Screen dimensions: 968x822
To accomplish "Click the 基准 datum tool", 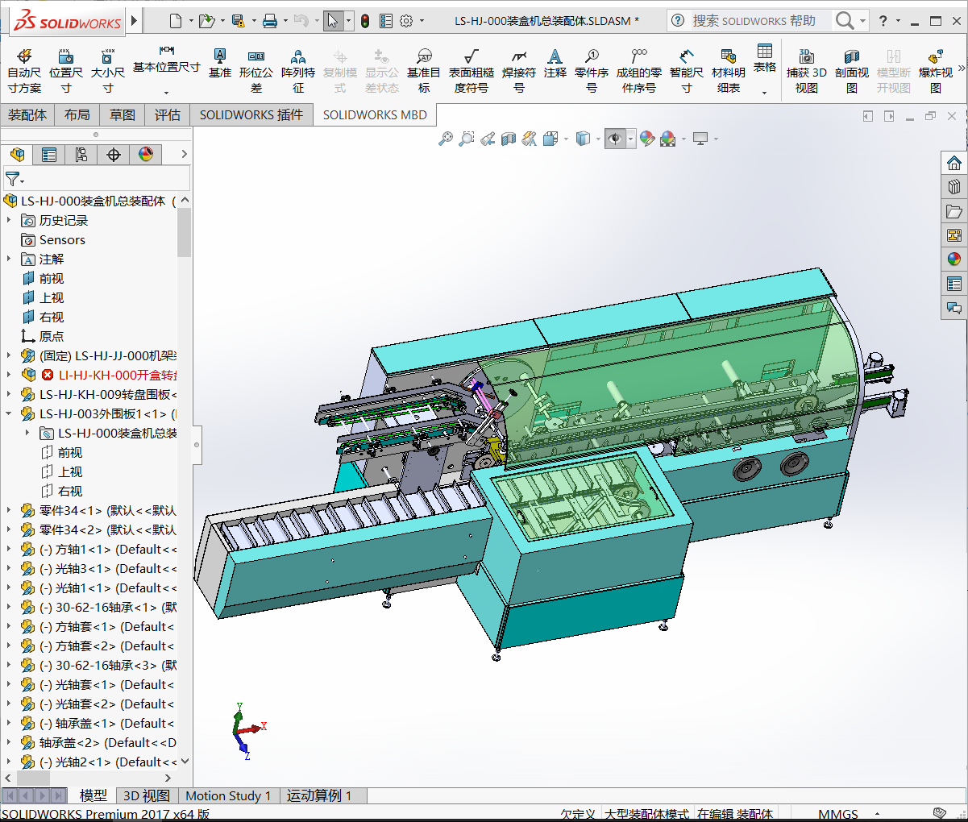I will coord(219,63).
